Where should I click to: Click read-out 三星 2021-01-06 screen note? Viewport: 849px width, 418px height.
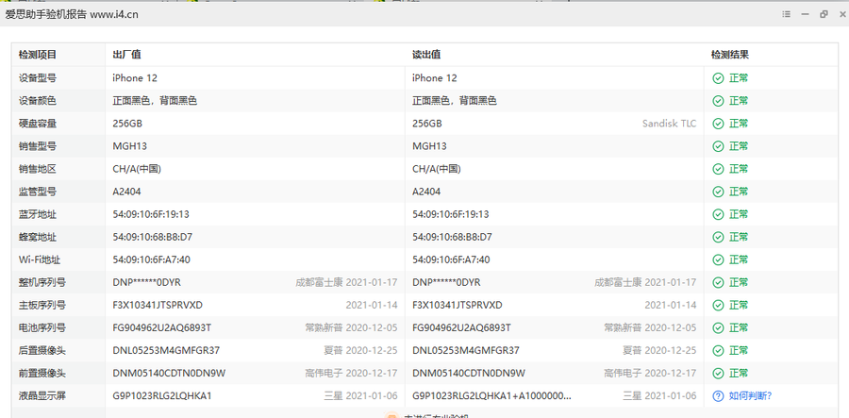coord(659,395)
